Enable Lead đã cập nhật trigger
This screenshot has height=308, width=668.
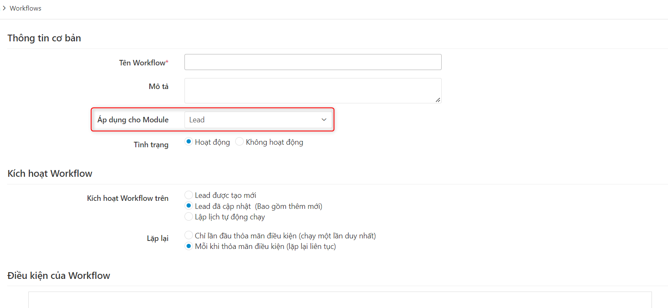click(x=189, y=205)
